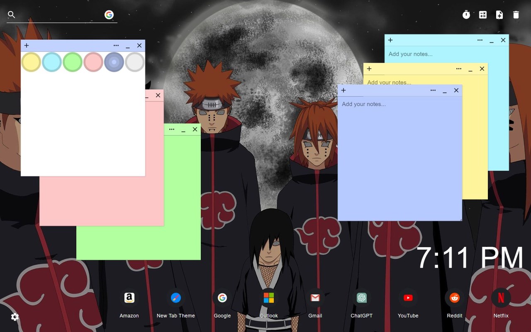Screen dimensions: 531x332
Task: Open the three-dots menu on the periwinkle note
Action: (433, 90)
